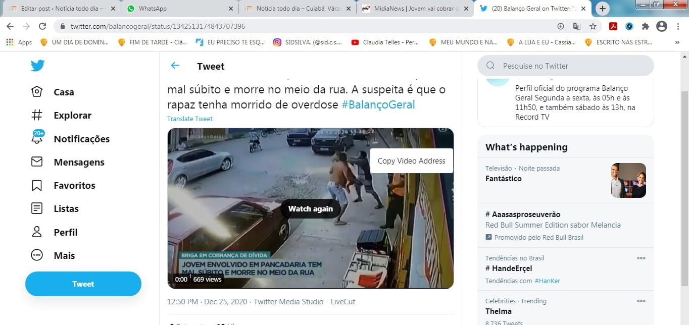
Task: Open the Thelma trending topic
Action: click(x=566, y=308)
